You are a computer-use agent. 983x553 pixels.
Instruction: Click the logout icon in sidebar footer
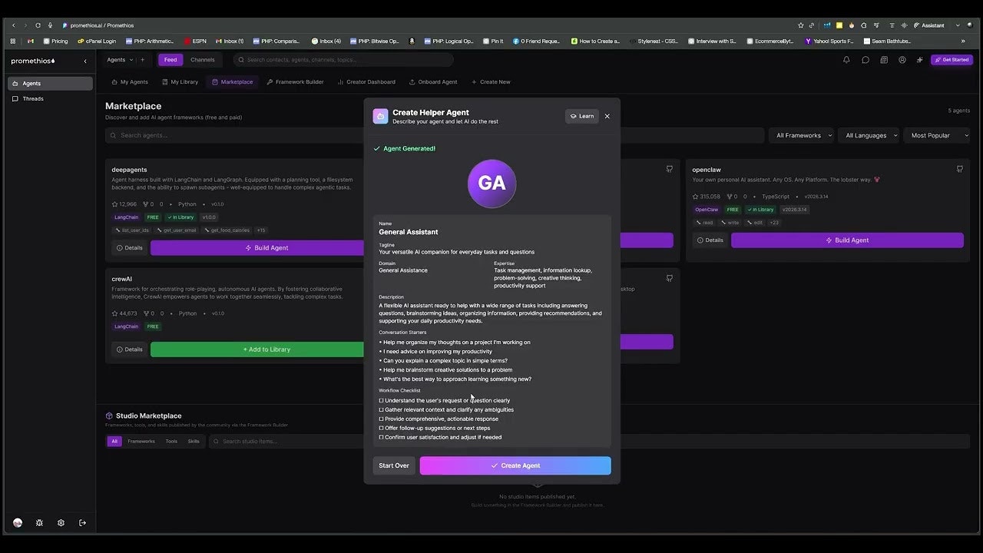coord(82,523)
